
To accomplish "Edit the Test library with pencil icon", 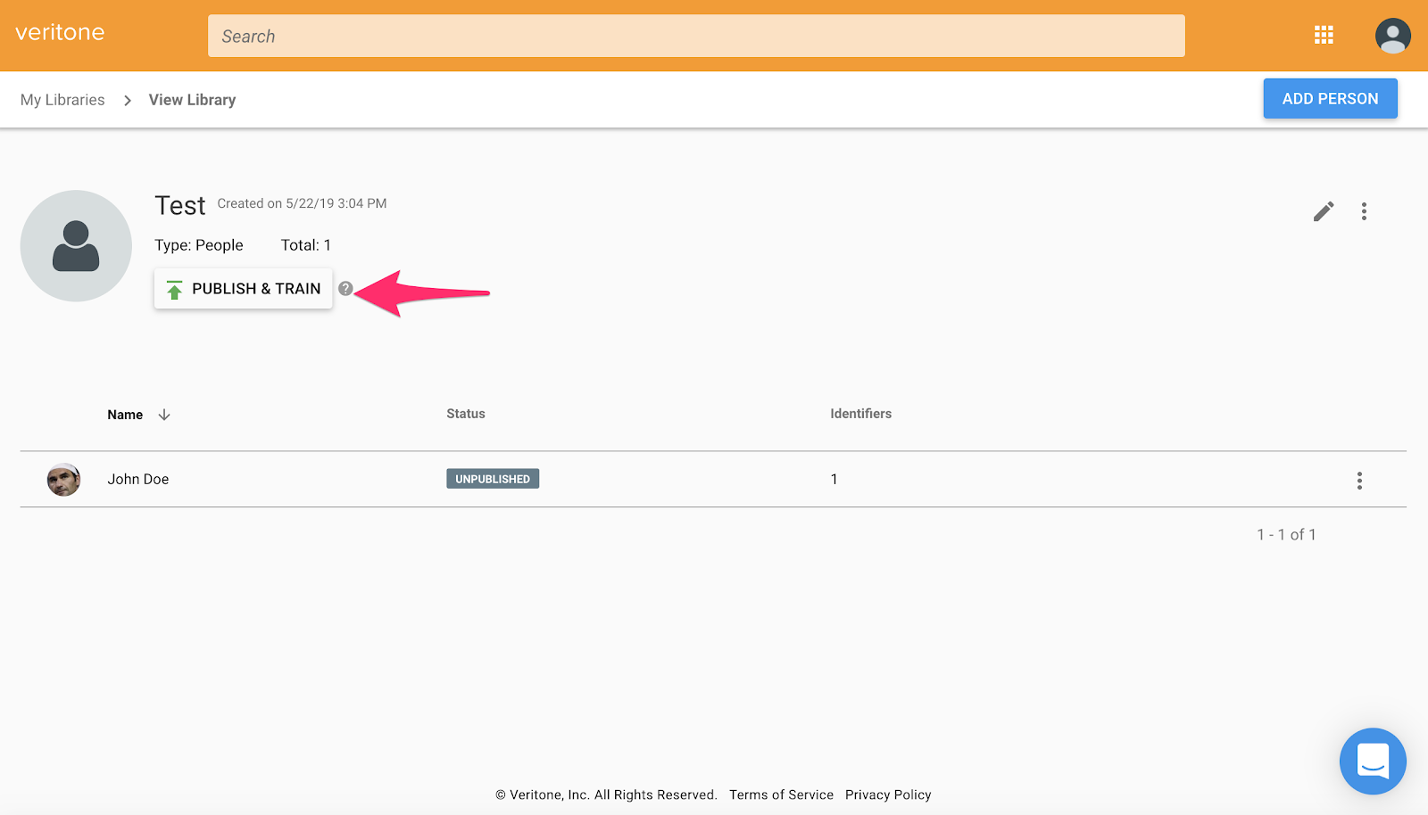I will (x=1324, y=211).
